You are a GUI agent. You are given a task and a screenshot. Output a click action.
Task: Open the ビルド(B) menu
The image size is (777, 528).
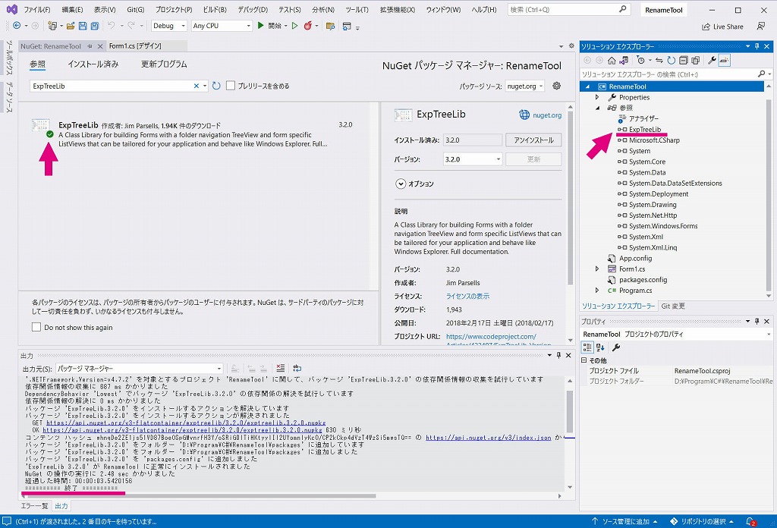tap(215, 9)
